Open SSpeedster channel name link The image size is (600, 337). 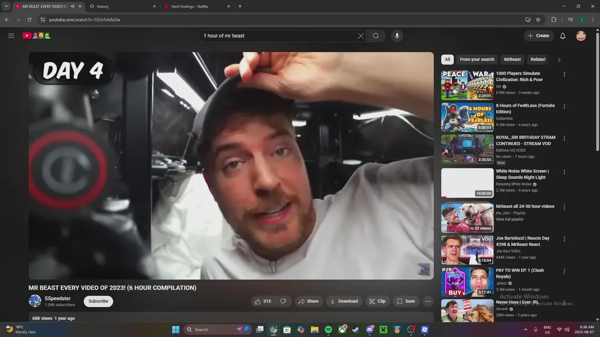(x=58, y=299)
